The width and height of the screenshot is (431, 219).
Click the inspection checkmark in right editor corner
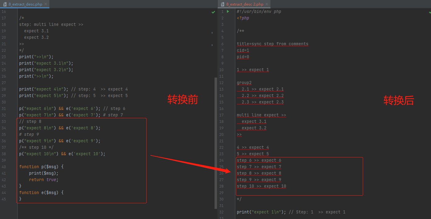tap(430, 12)
